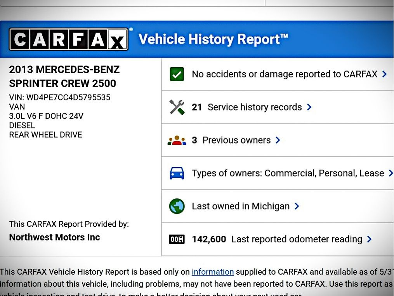
Task: Expand the Types of owners chevron
Action: (x=391, y=173)
